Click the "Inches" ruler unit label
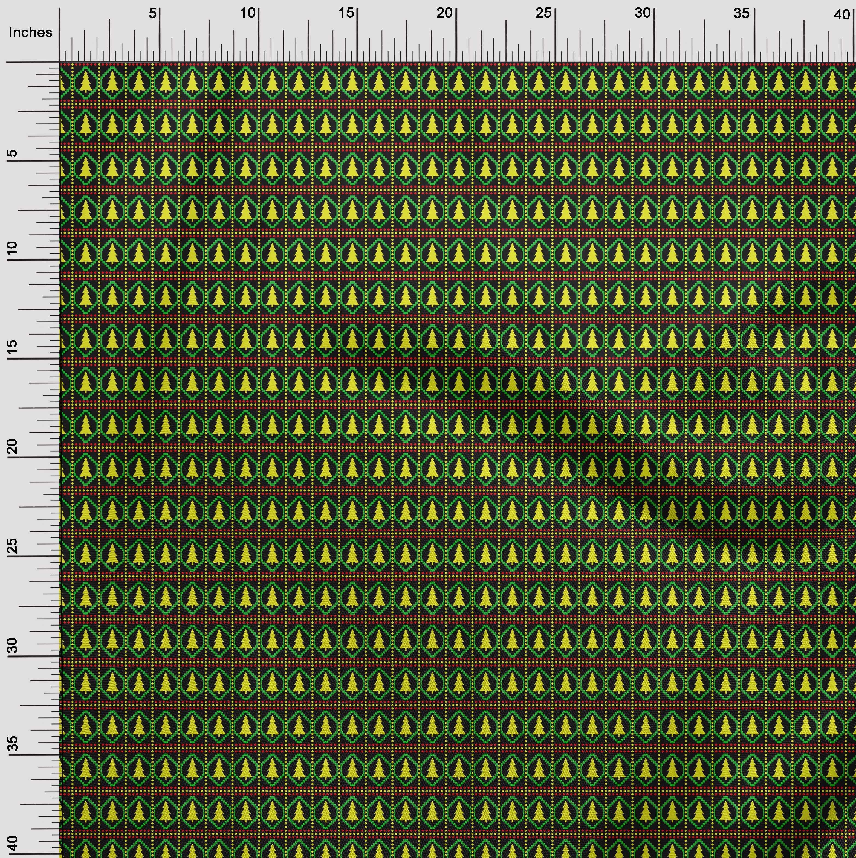Screen dimensions: 856x858 (x=30, y=33)
